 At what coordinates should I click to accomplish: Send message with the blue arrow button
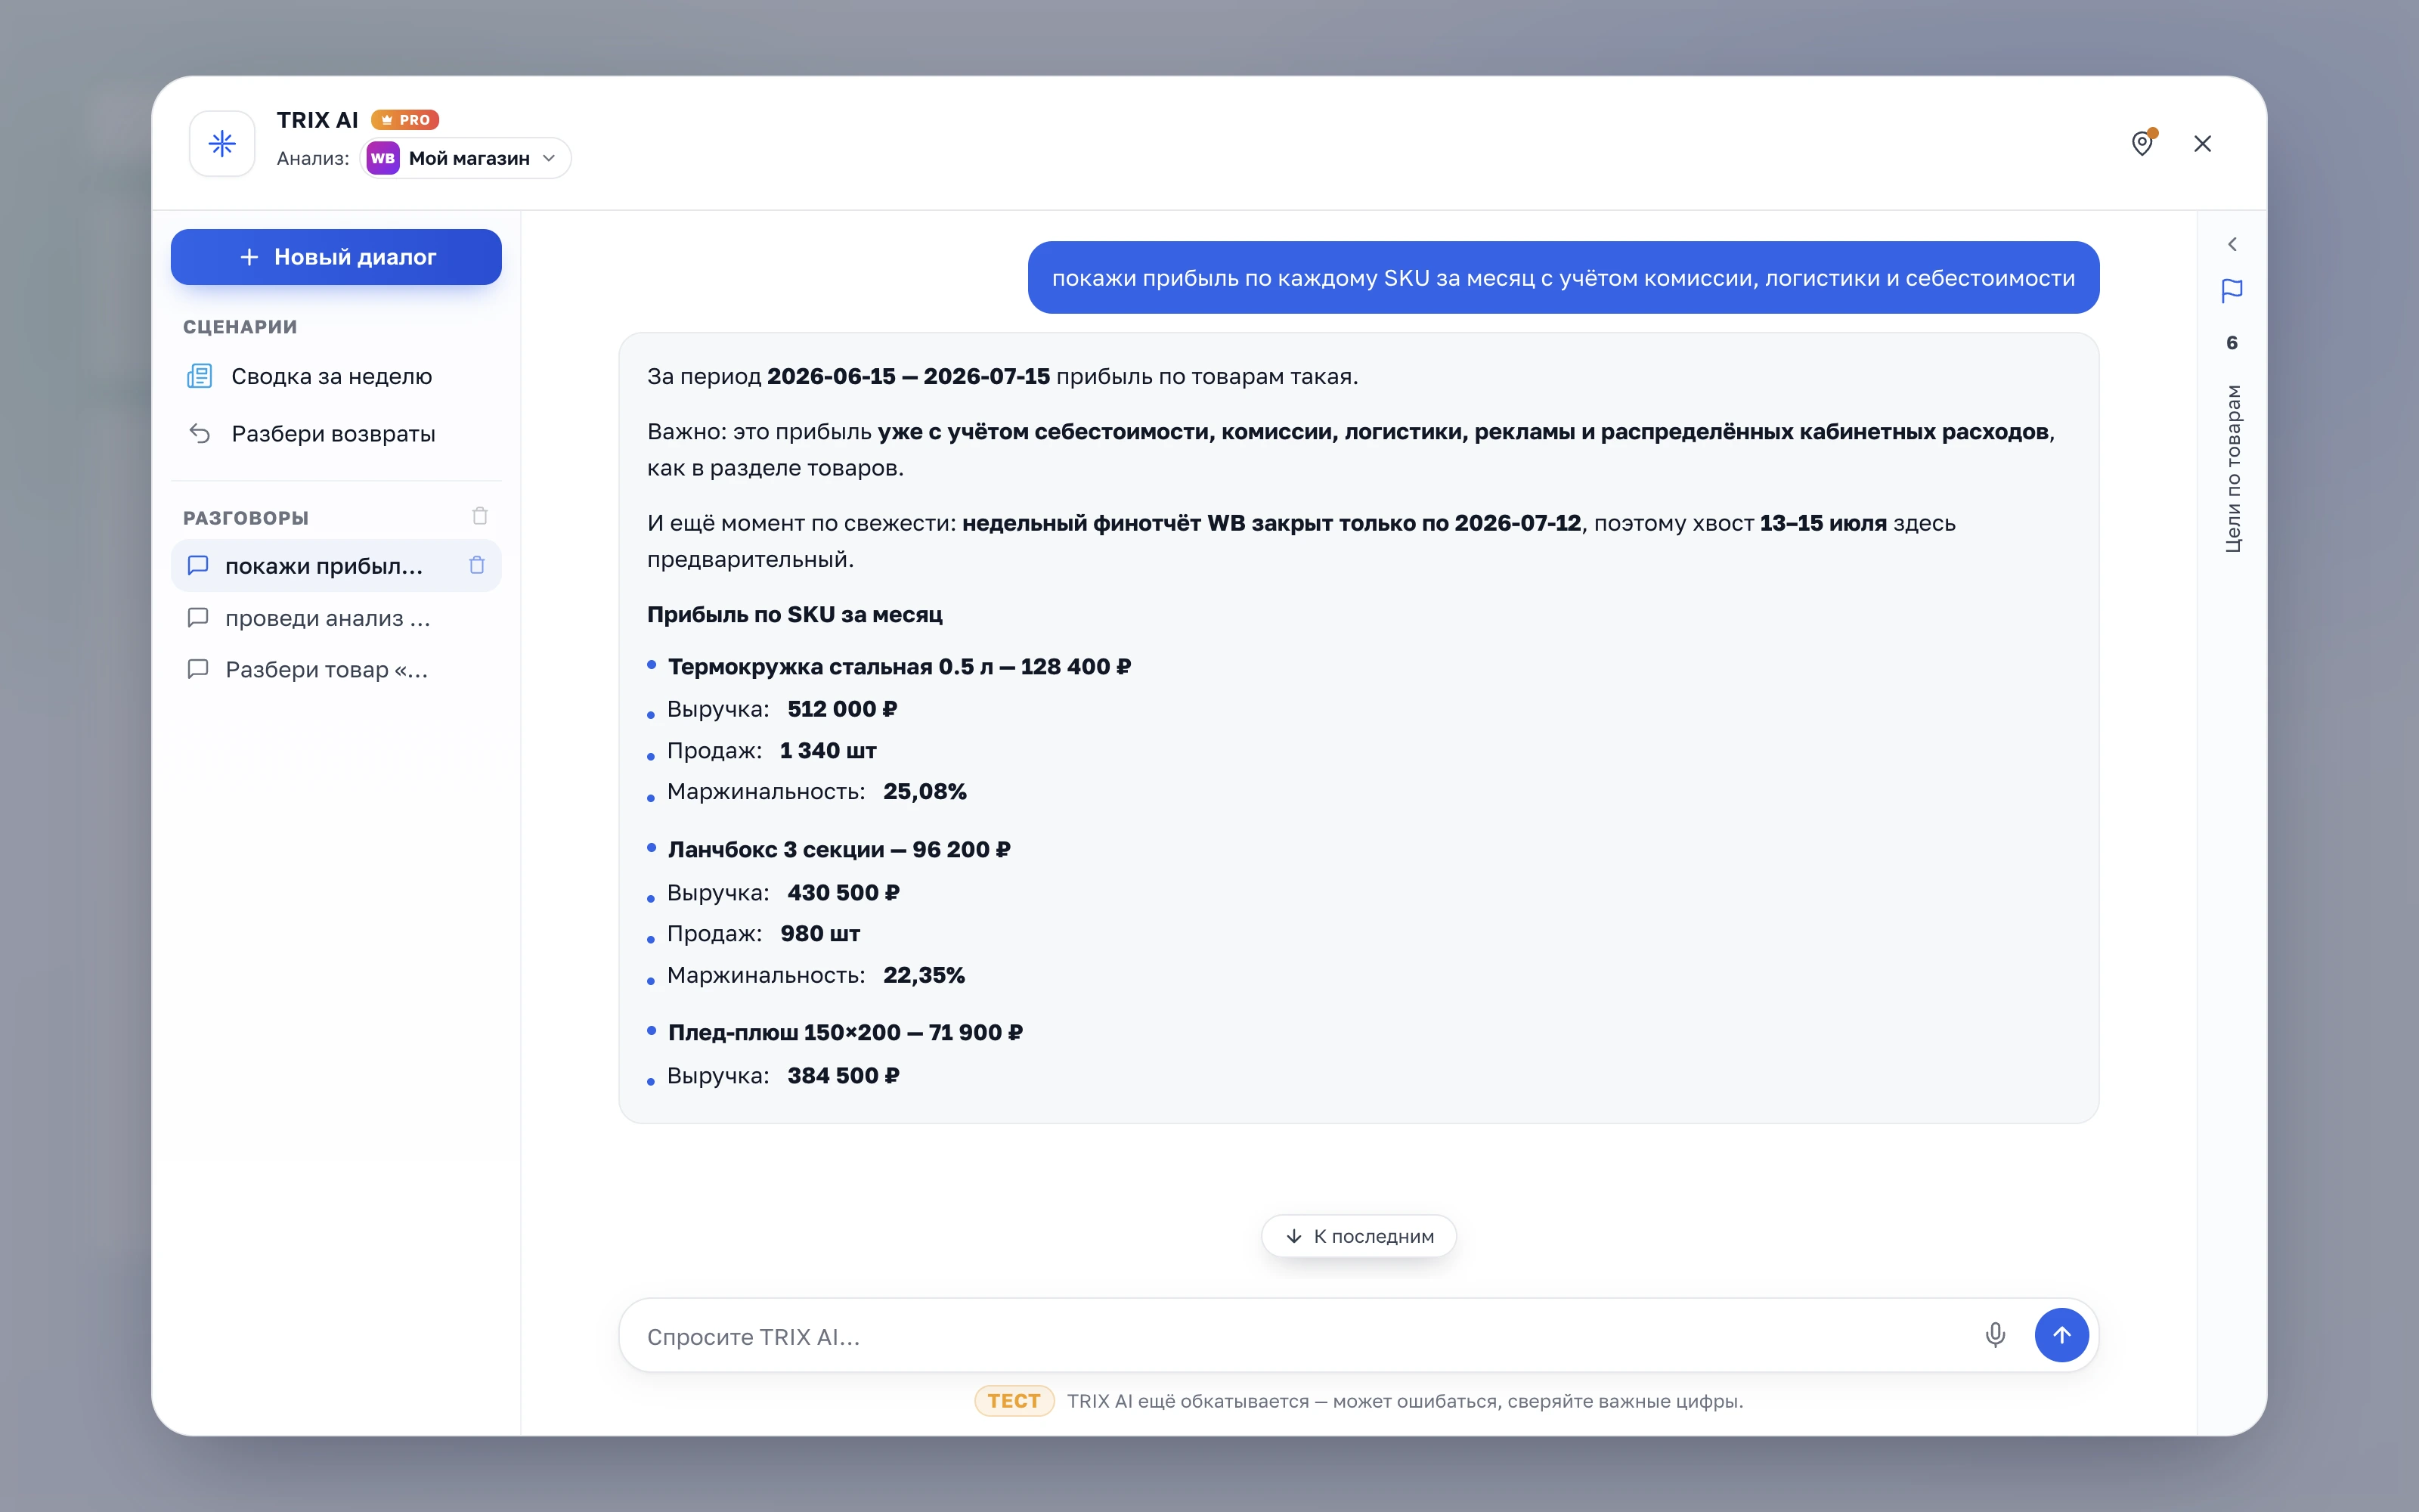[x=2061, y=1335]
